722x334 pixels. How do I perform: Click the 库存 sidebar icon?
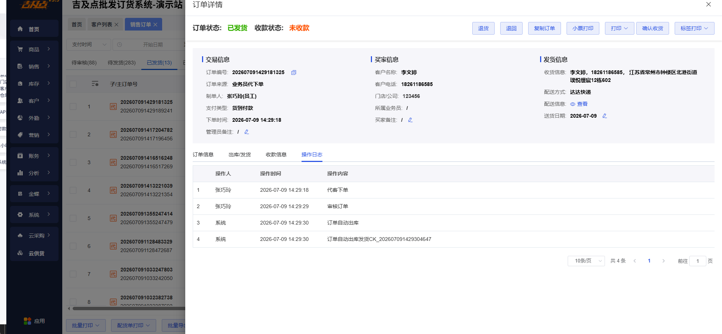(20, 84)
